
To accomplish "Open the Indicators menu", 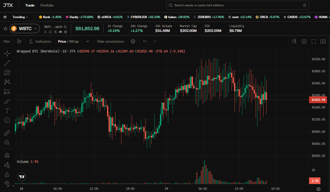I will pyautogui.click(x=40, y=41).
